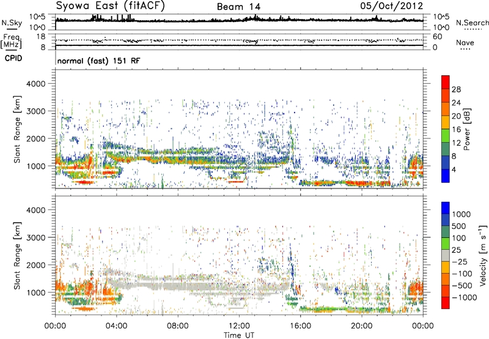Click the left '10^5' noise axis label
Screen dimensions: 489x339
(37, 17)
